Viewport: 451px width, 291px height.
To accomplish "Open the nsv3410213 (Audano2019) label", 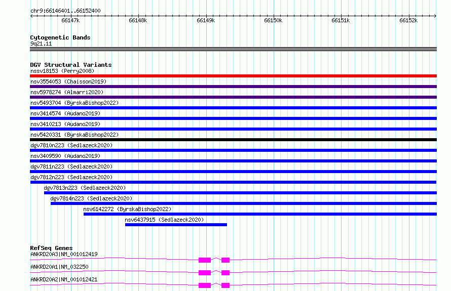I will (x=65, y=124).
